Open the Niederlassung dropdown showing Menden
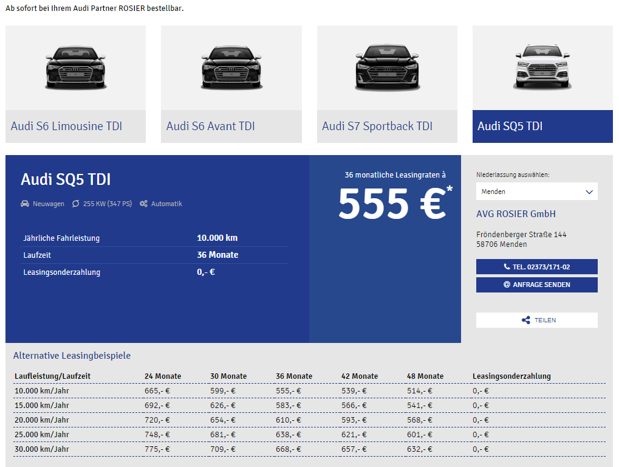The image size is (619, 467). tap(536, 192)
